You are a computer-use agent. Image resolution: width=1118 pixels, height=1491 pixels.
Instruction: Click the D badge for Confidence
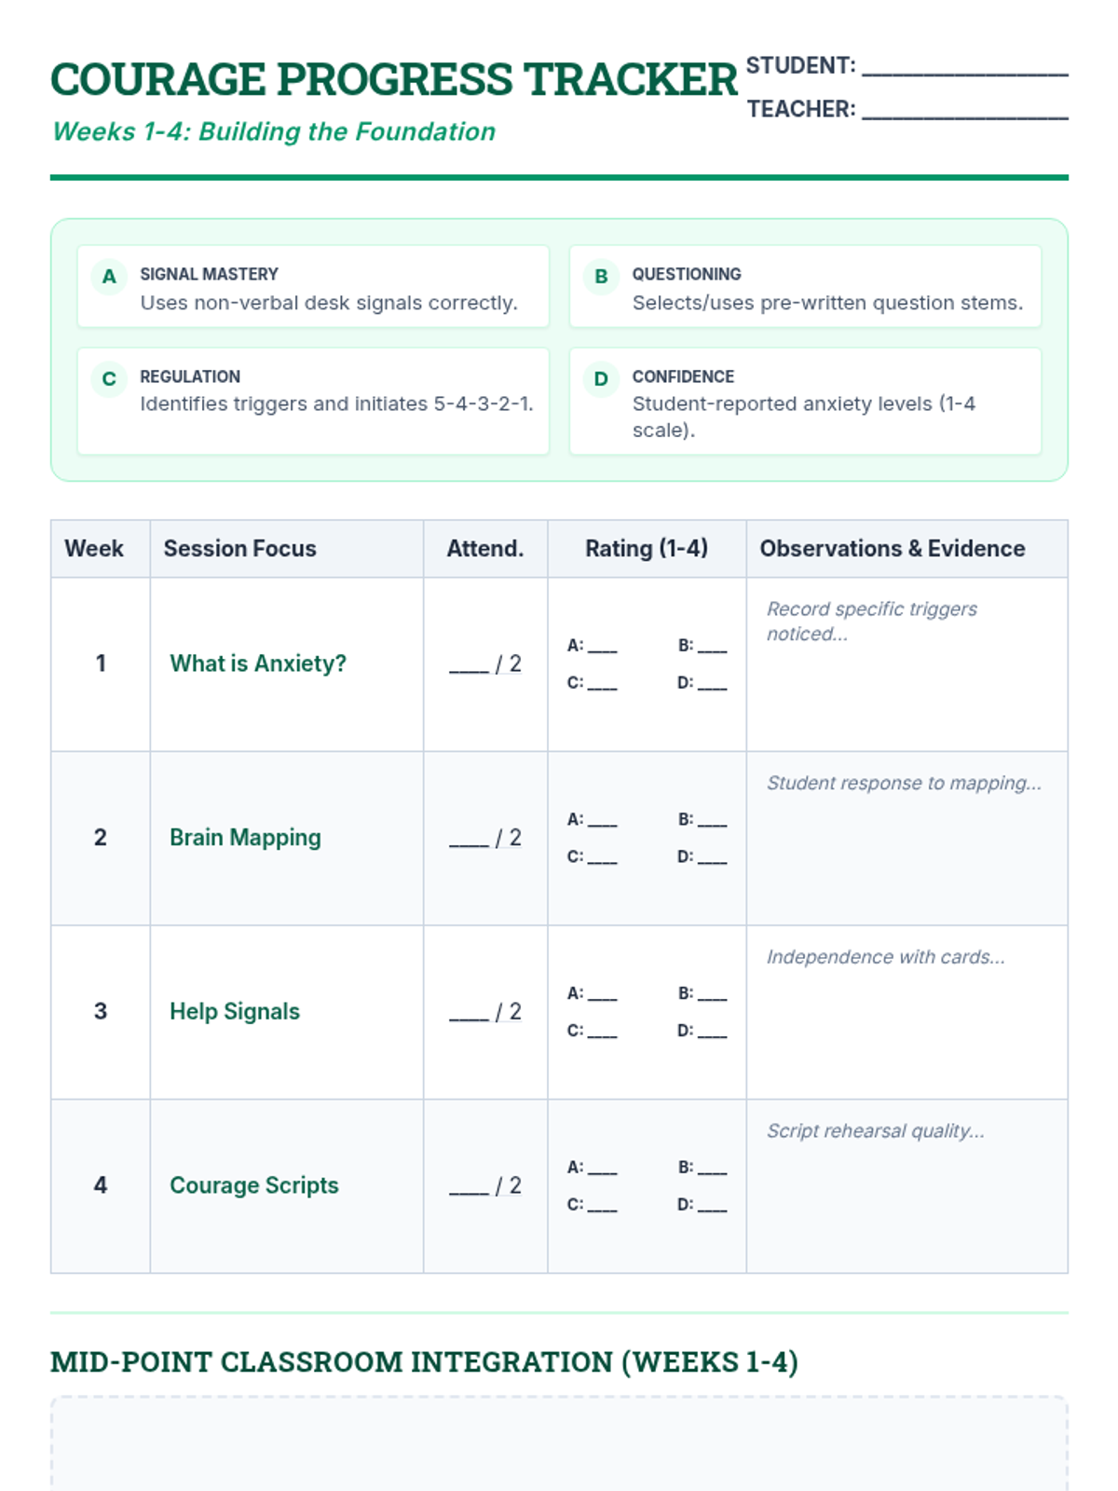coord(601,379)
